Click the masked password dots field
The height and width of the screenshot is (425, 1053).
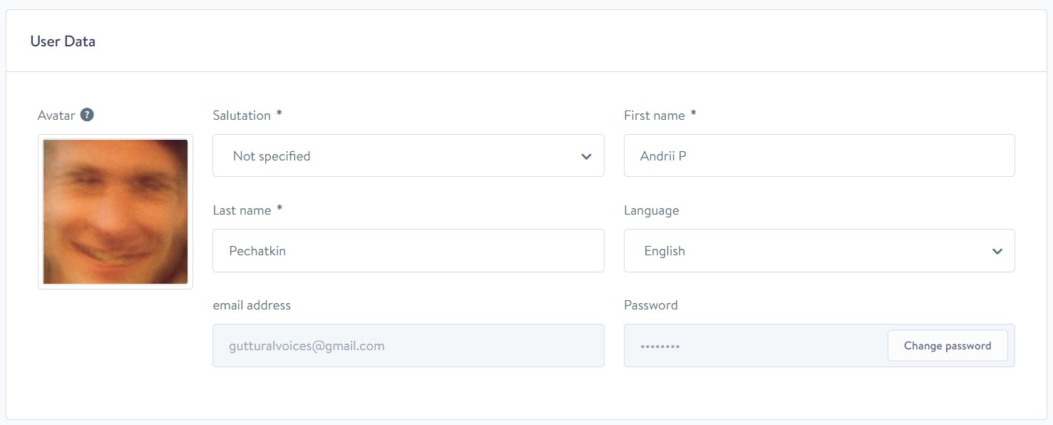tap(749, 346)
